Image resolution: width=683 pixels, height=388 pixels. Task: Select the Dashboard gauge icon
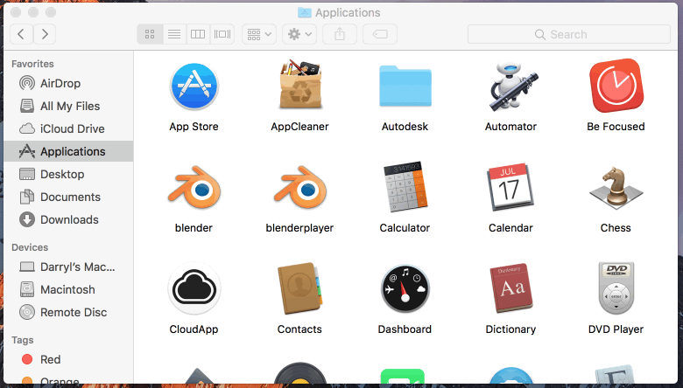(x=405, y=288)
